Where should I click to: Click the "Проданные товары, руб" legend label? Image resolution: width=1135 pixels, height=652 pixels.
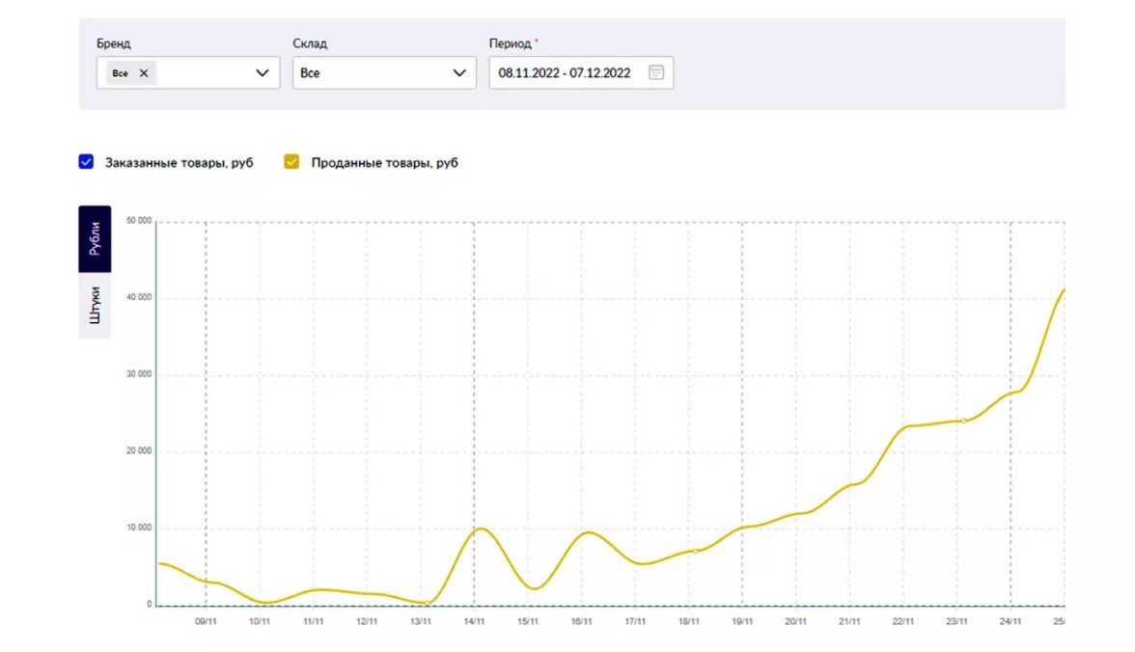point(384,163)
